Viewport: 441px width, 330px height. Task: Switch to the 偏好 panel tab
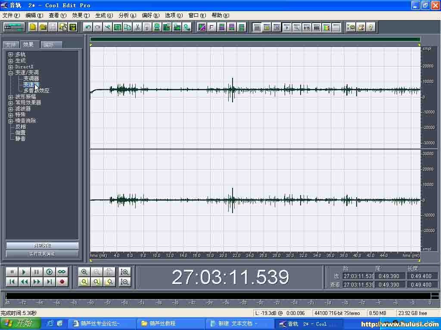(51, 45)
